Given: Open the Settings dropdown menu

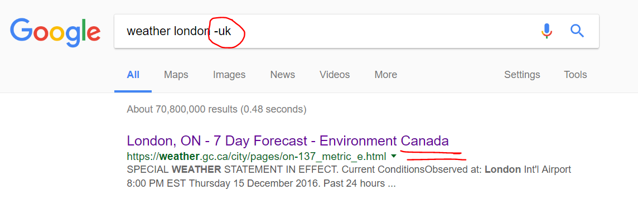Looking at the screenshot, I should coord(522,75).
